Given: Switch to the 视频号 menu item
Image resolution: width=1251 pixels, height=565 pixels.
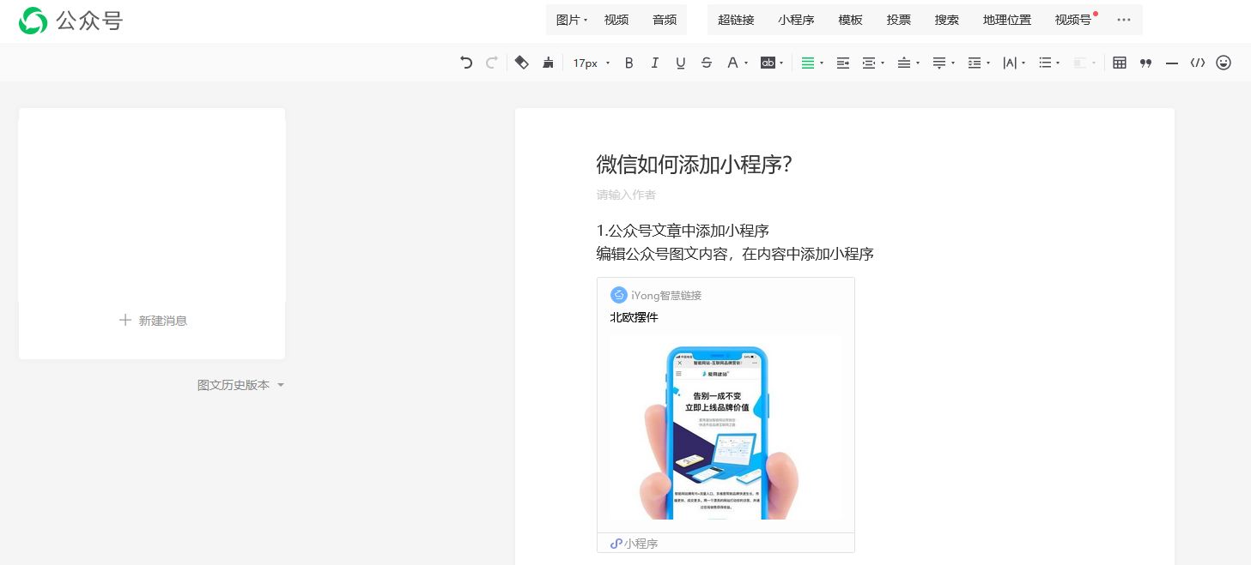Looking at the screenshot, I should [1072, 20].
